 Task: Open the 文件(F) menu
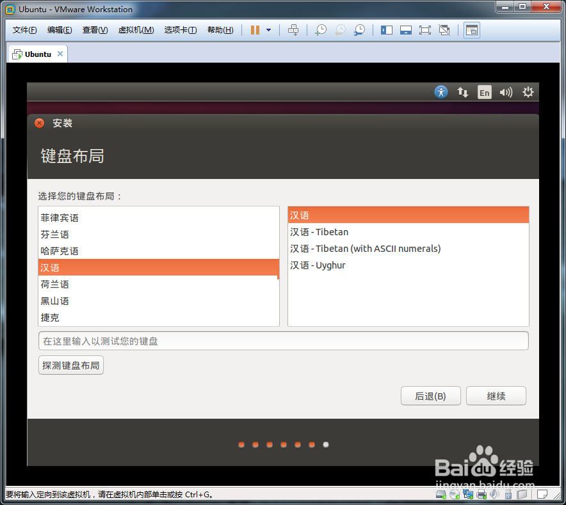tap(24, 30)
